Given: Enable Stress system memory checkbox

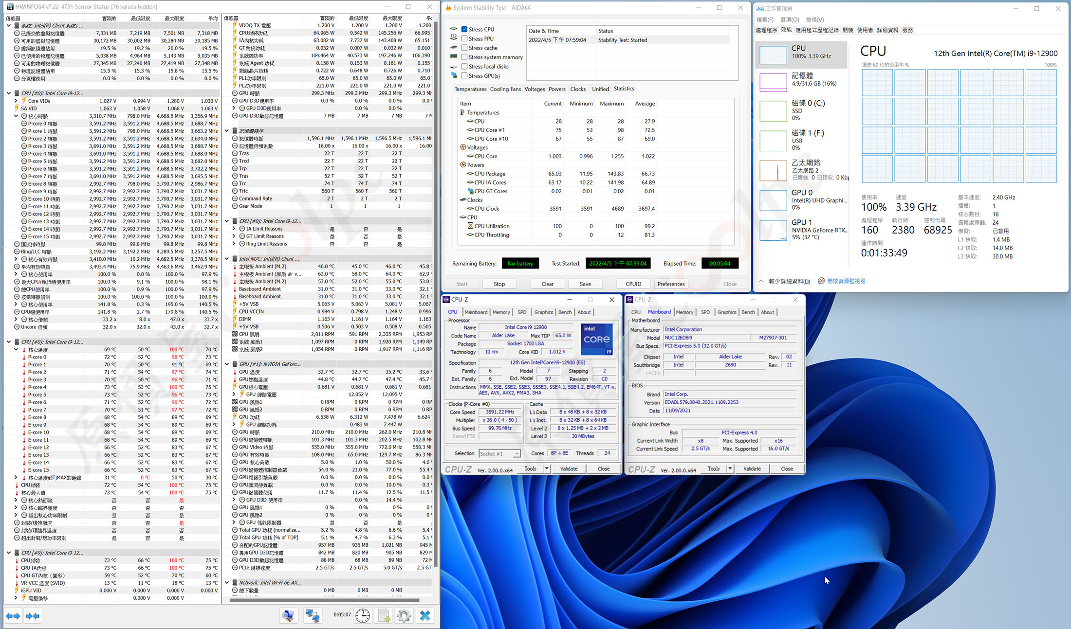Looking at the screenshot, I should click(464, 57).
